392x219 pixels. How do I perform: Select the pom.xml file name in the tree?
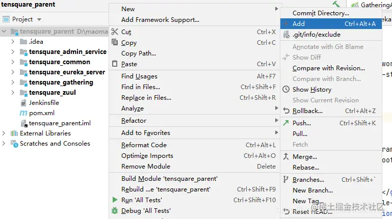click(42, 113)
